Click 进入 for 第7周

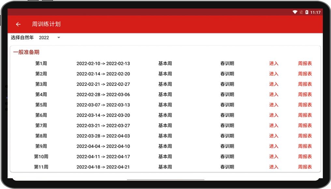point(274,125)
